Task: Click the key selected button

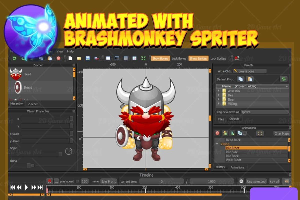Action: (256, 181)
